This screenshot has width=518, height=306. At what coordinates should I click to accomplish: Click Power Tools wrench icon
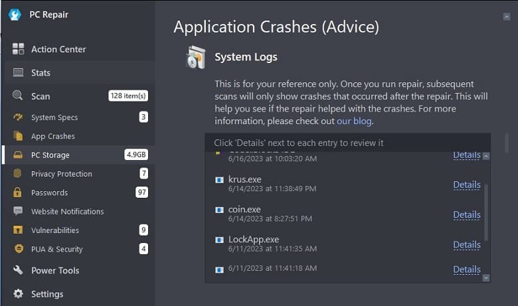(18, 270)
